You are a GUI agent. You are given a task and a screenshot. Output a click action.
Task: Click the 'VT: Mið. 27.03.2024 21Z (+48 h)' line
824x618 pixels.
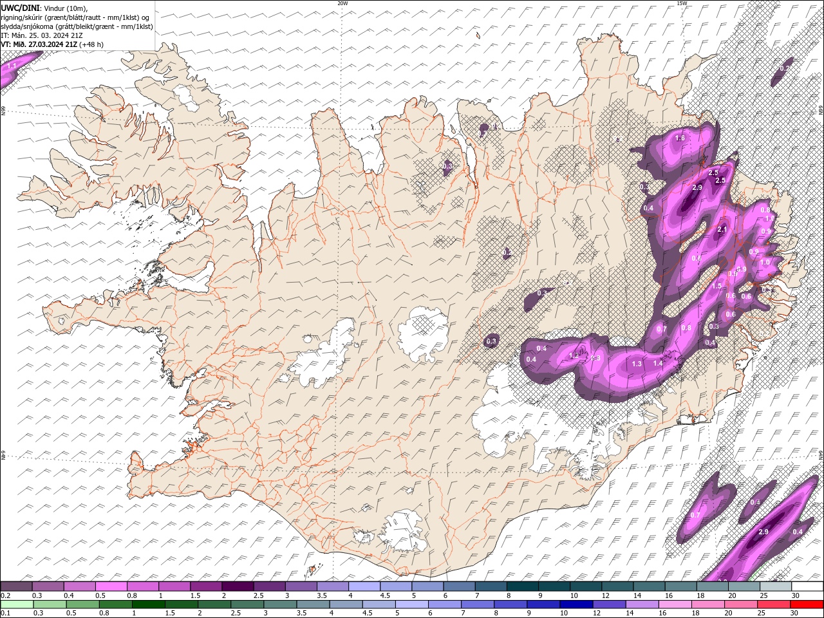click(52, 44)
